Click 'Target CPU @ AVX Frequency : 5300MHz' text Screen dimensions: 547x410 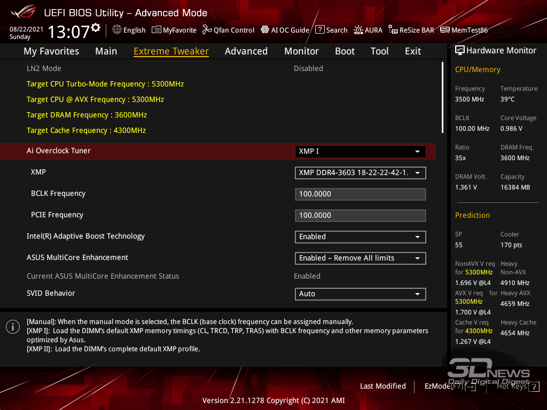tap(95, 99)
